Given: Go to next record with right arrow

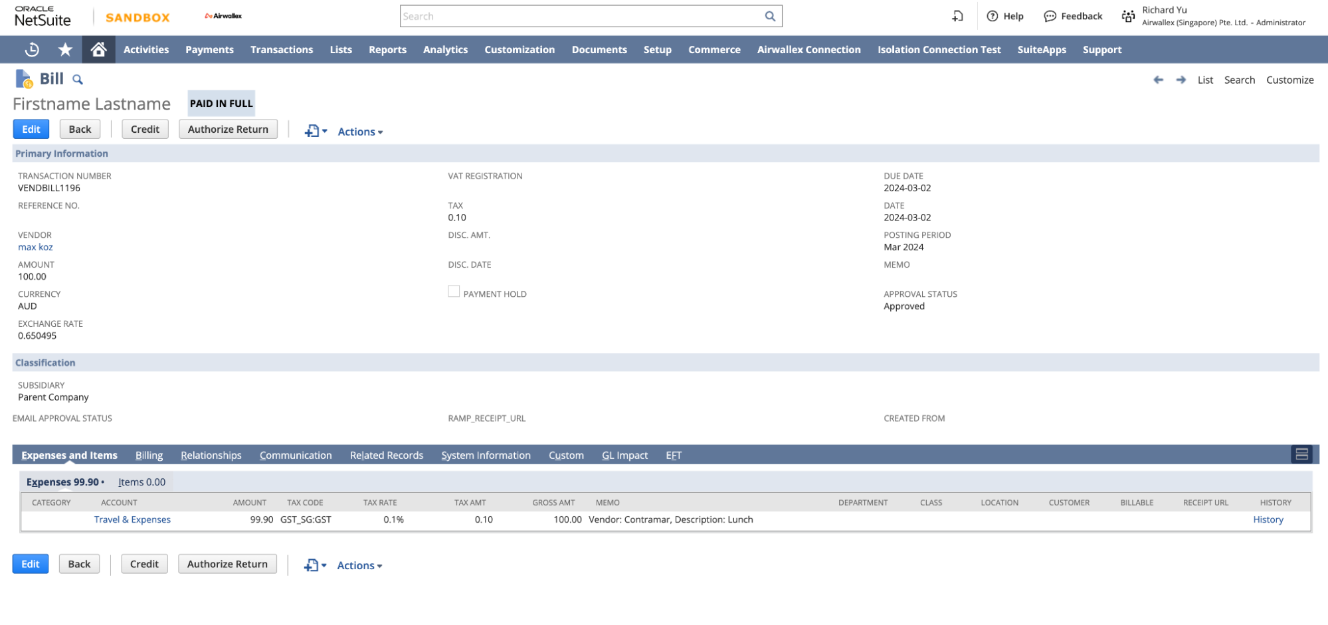Looking at the screenshot, I should 1181,80.
